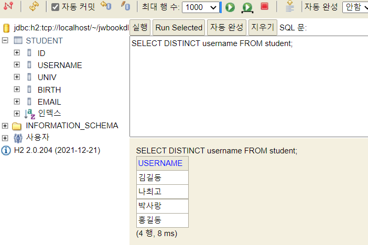The height and width of the screenshot is (245, 368).
Task: Expand the INFORMATION_SCHEMA node
Action: [5, 126]
